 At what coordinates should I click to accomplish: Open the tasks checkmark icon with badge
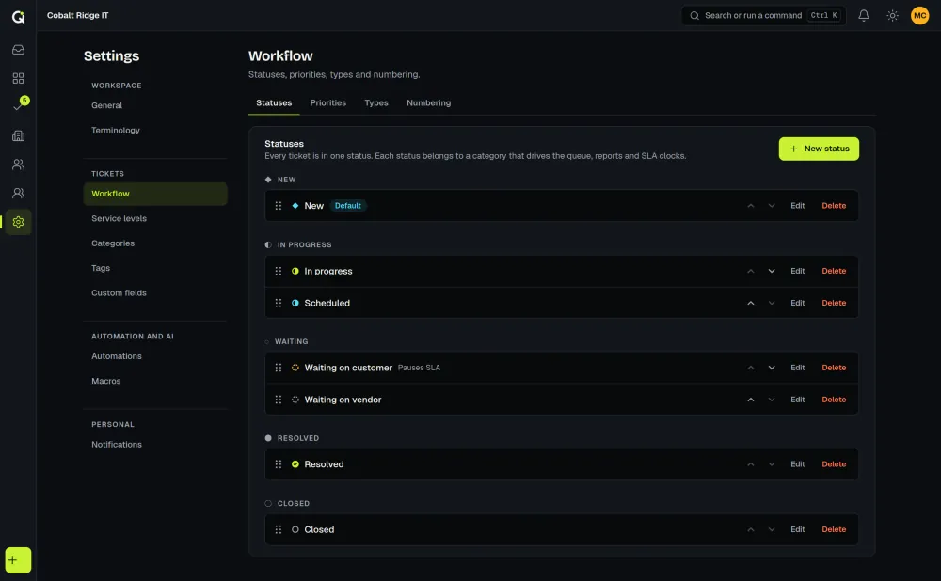pyautogui.click(x=18, y=107)
